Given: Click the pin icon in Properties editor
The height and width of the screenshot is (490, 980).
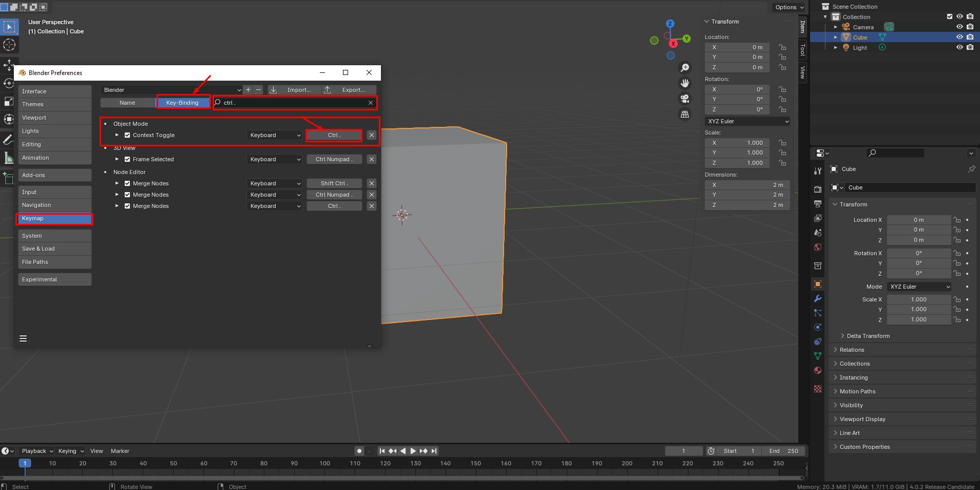Looking at the screenshot, I should click(971, 169).
